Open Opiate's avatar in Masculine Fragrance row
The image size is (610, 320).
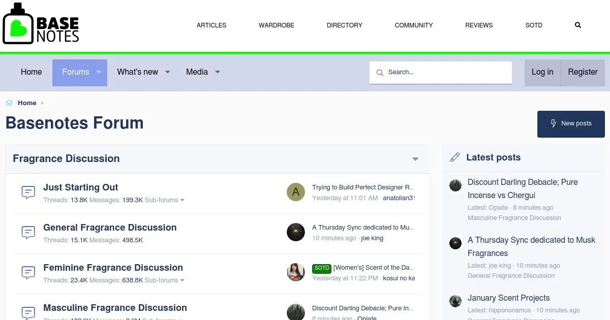tap(296, 312)
